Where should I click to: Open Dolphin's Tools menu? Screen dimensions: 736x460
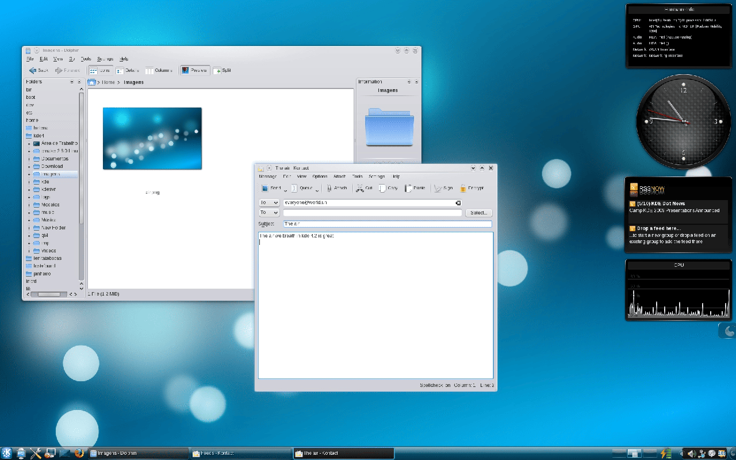[x=86, y=59]
